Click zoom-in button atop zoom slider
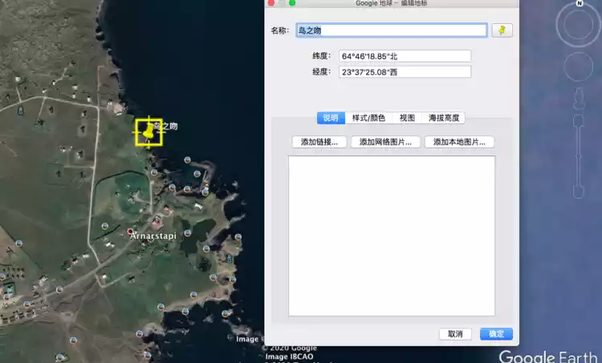 coord(577,120)
